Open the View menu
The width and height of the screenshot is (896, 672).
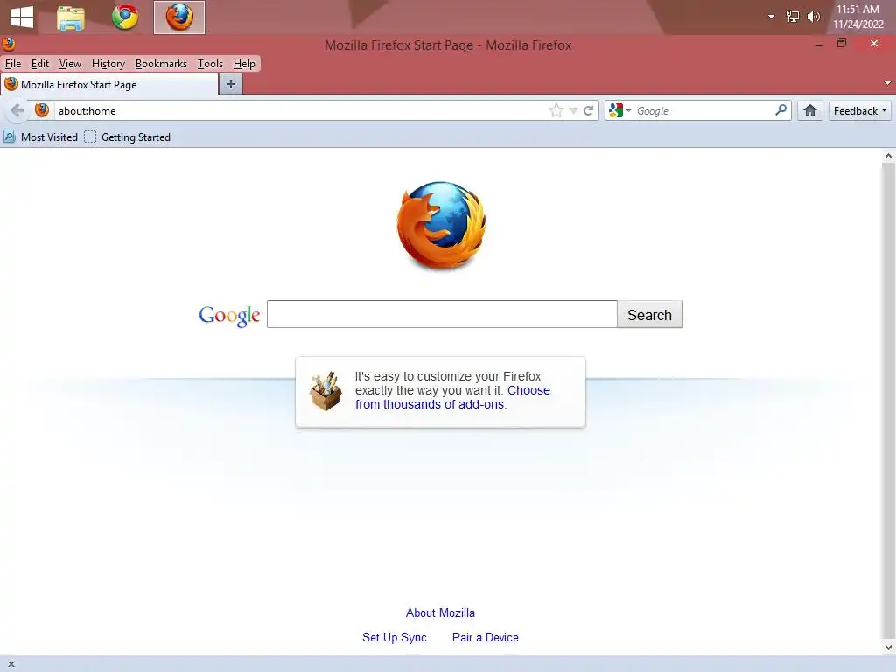70,63
